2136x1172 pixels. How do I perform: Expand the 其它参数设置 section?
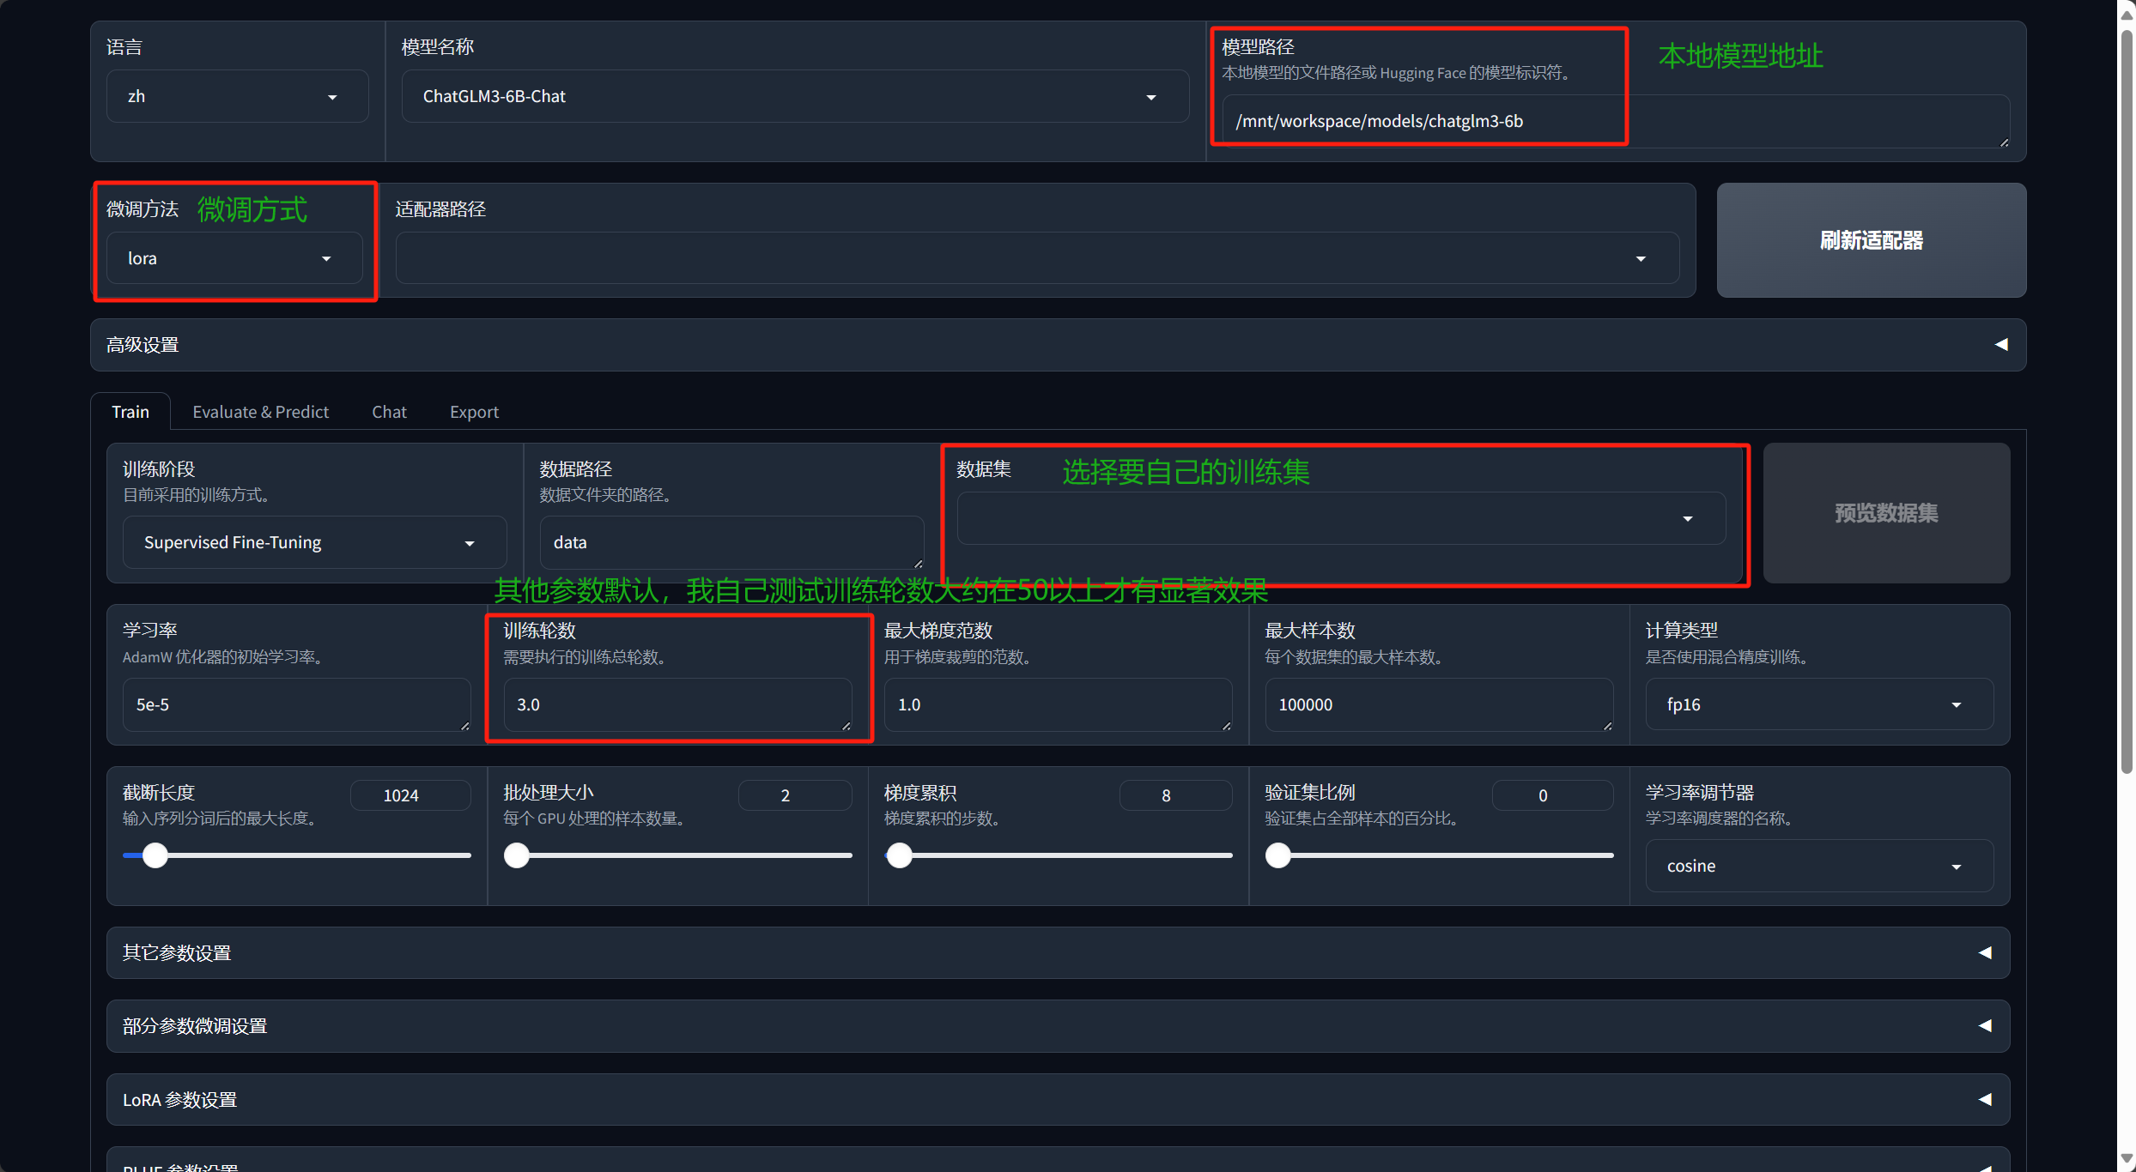pyautogui.click(x=1058, y=952)
